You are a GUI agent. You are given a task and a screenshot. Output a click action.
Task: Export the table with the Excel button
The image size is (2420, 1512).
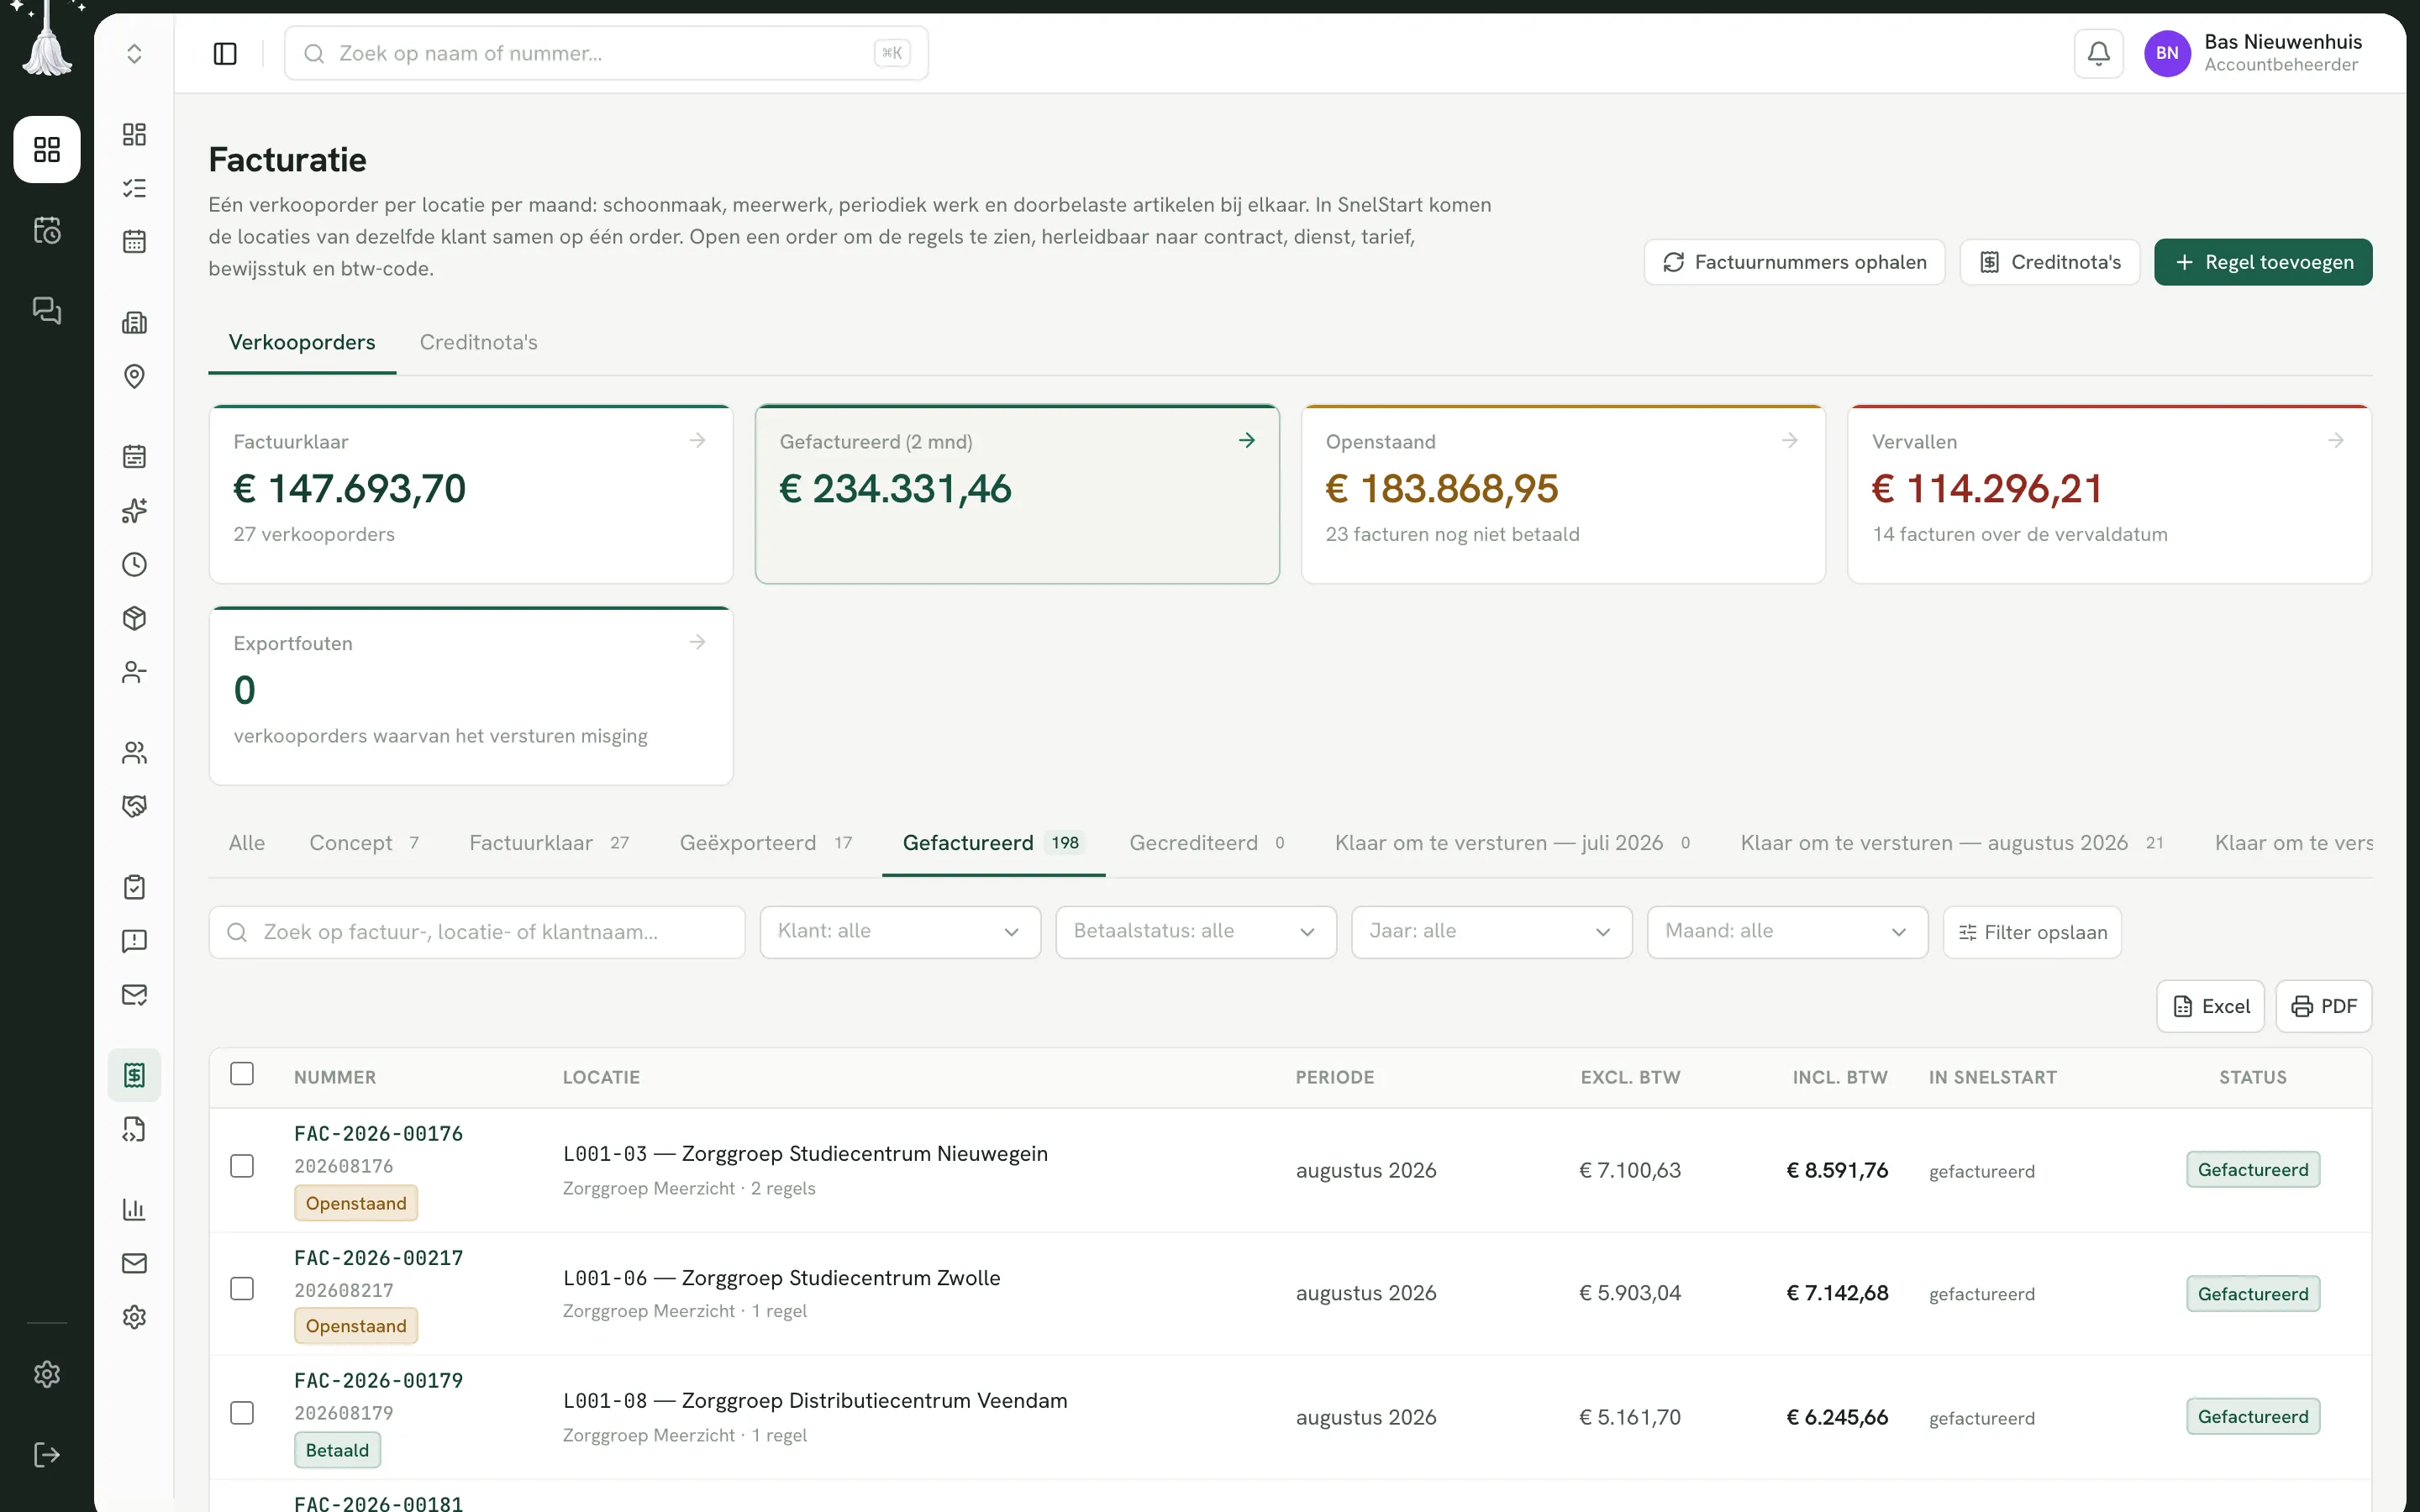[2210, 1006]
